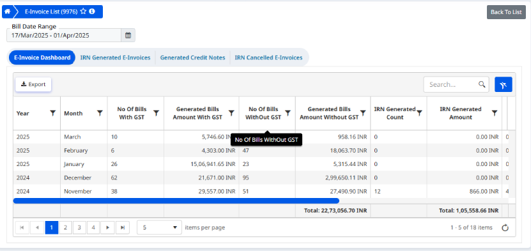Go to next page arrow
The height and width of the screenshot is (251, 531).
[x=108, y=227]
